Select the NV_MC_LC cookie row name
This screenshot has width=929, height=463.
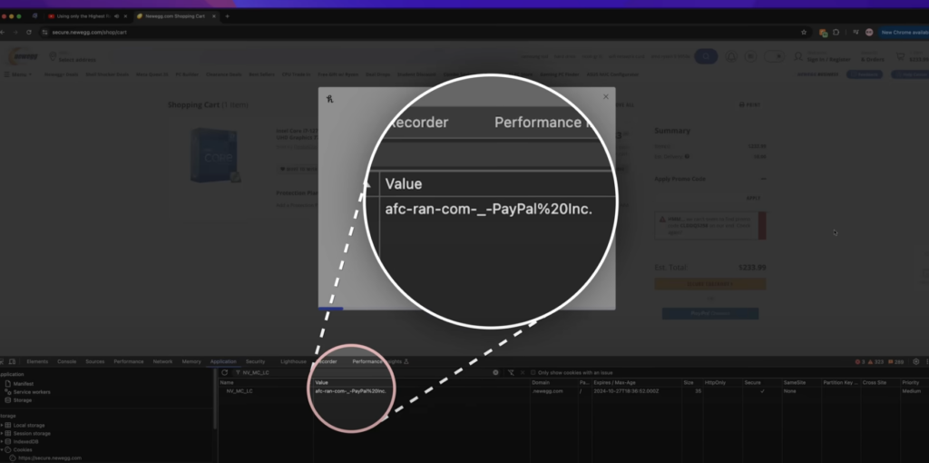(x=240, y=390)
